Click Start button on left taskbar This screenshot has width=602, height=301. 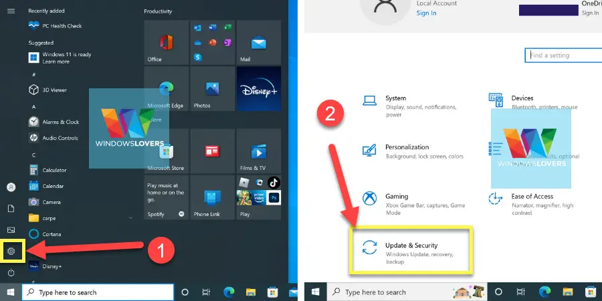pyautogui.click(x=11, y=292)
